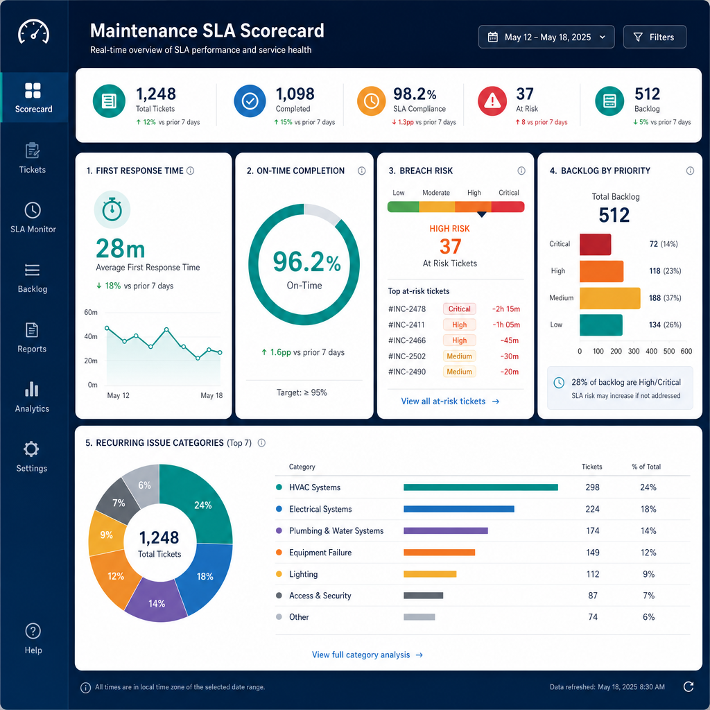Click the Total Tickets green document icon
Screen dimensions: 710x710
[109, 101]
